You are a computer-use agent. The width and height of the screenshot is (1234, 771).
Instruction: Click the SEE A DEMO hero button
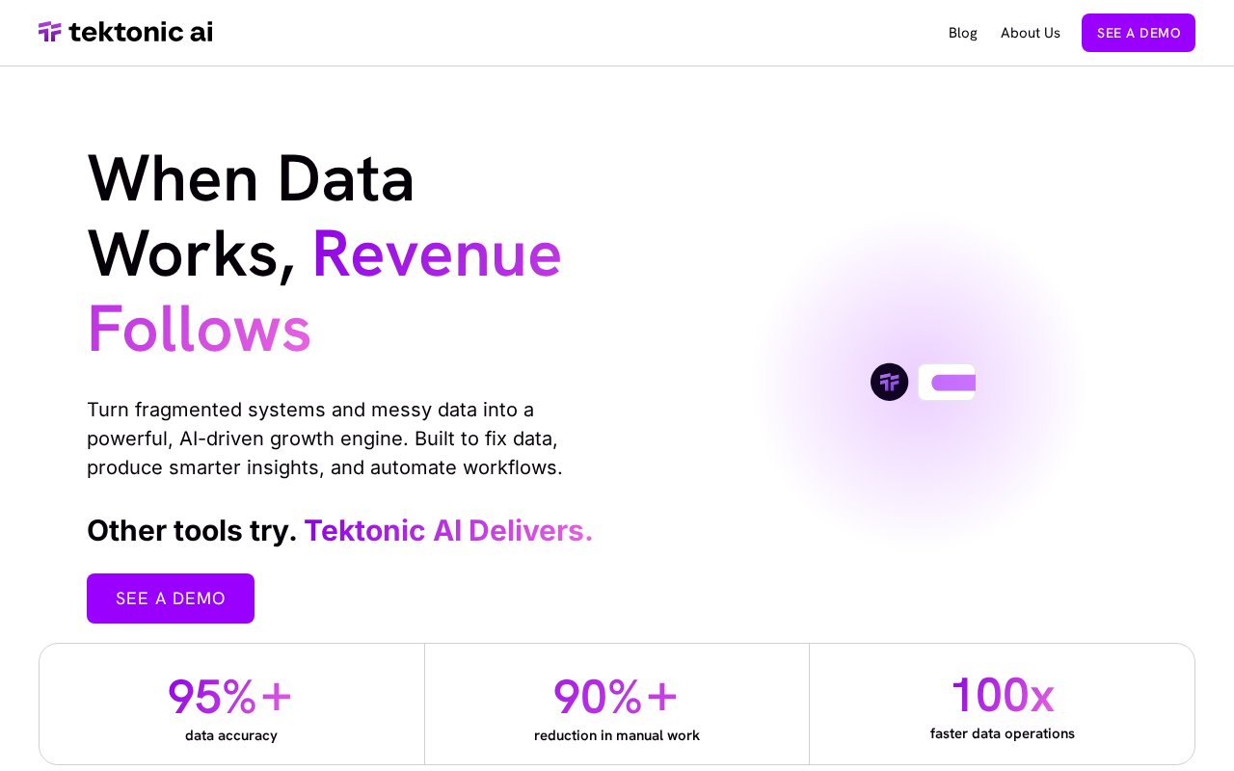pos(171,598)
